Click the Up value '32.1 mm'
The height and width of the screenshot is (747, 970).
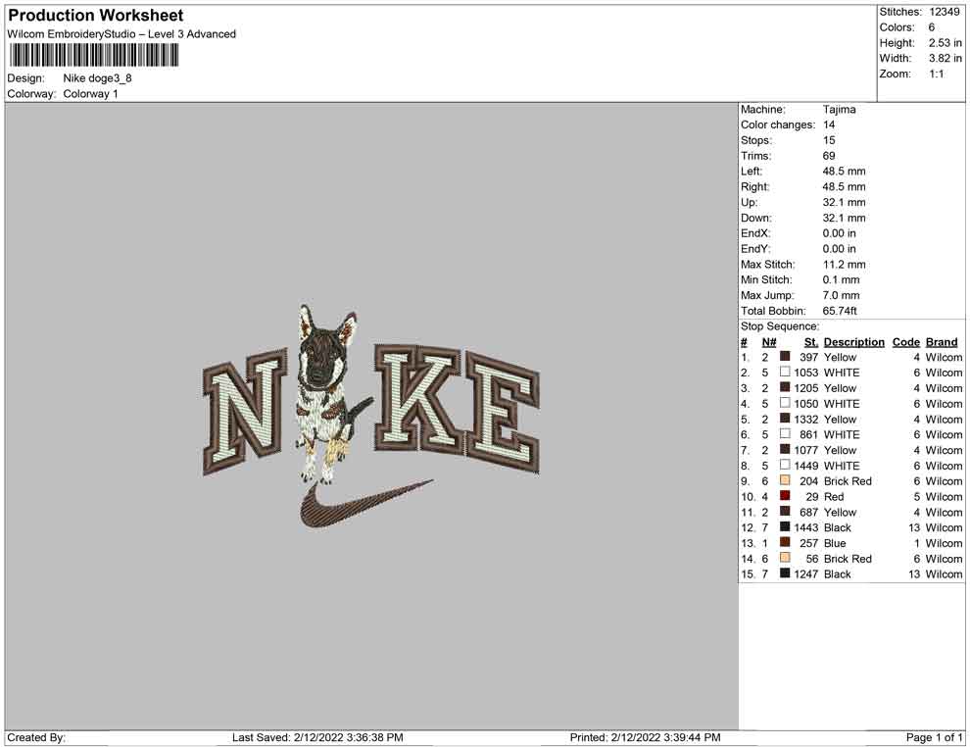tap(845, 202)
